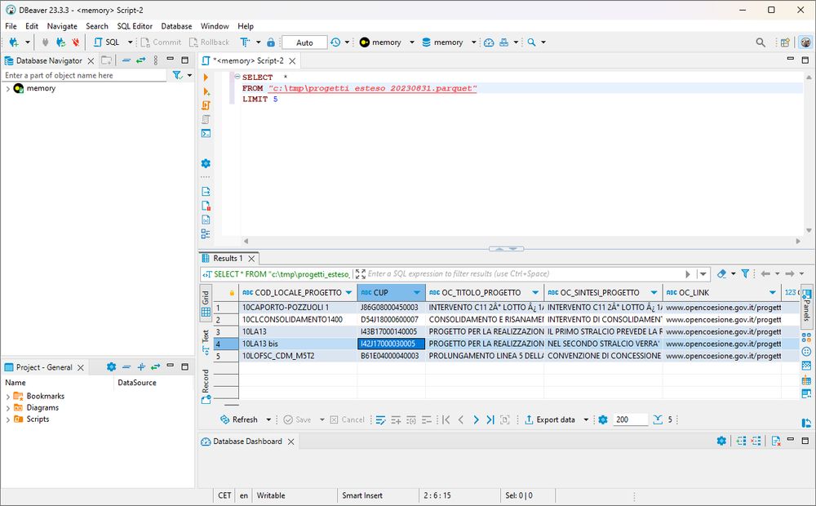Select active connection memory selector
The height and width of the screenshot is (506, 816).
click(x=386, y=42)
